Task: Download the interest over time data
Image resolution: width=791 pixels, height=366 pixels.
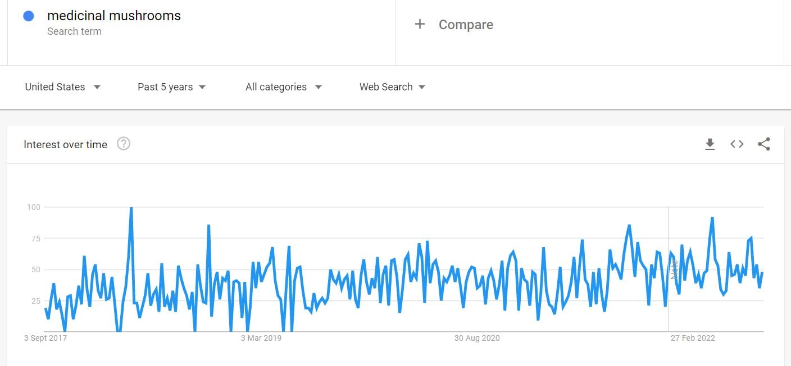Action: [x=710, y=144]
